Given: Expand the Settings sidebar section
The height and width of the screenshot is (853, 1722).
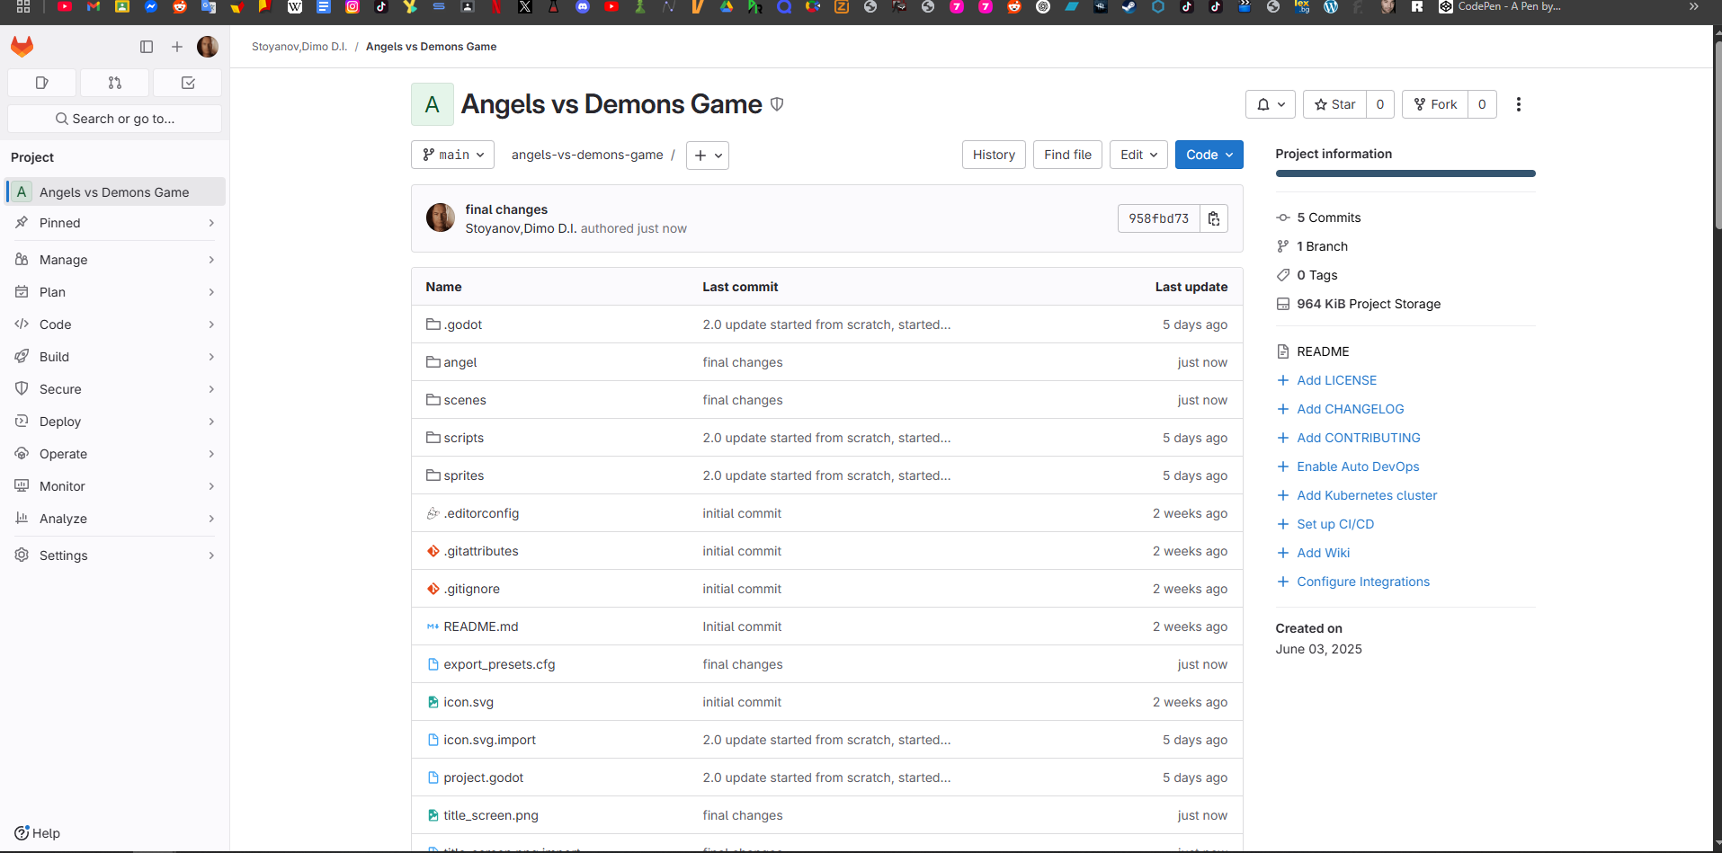Looking at the screenshot, I should point(114,555).
